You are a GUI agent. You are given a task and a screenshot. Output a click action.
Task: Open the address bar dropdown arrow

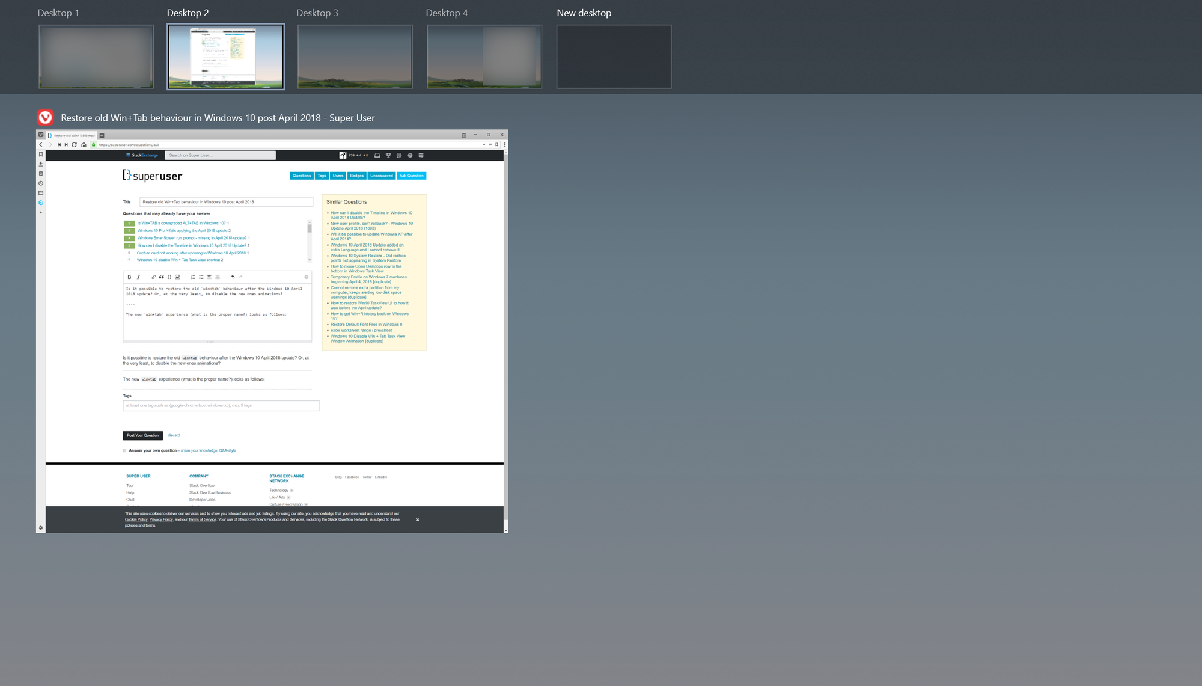(484, 145)
